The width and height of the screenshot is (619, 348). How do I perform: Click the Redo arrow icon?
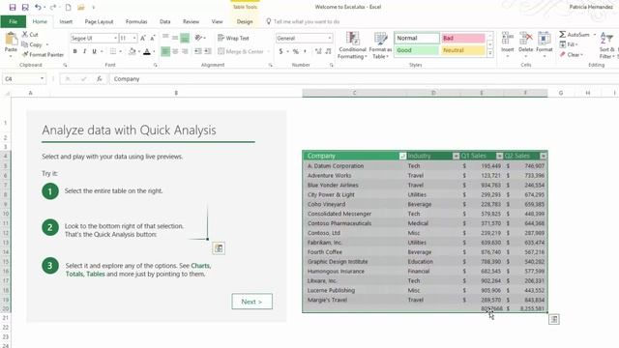pos(52,7)
